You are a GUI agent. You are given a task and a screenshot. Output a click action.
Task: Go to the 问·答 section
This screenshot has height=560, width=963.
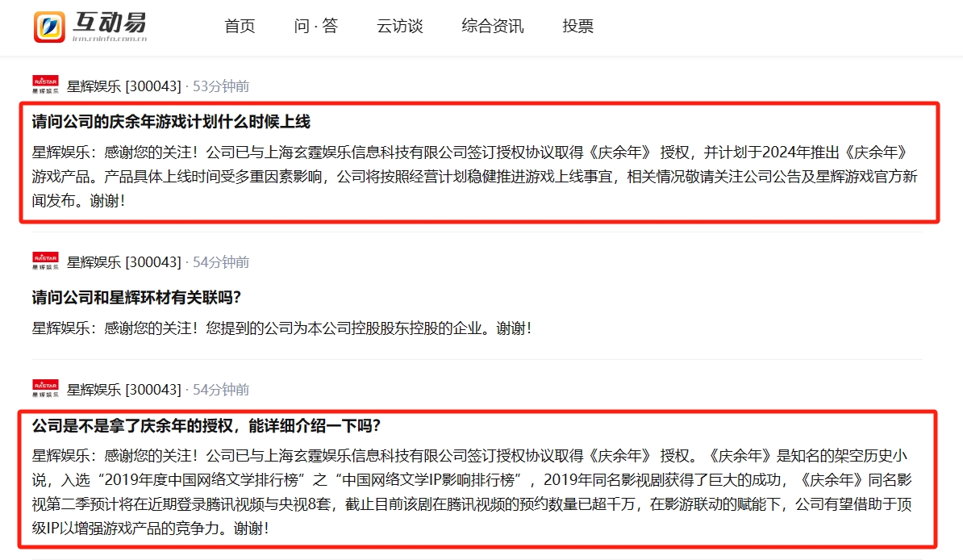(315, 26)
